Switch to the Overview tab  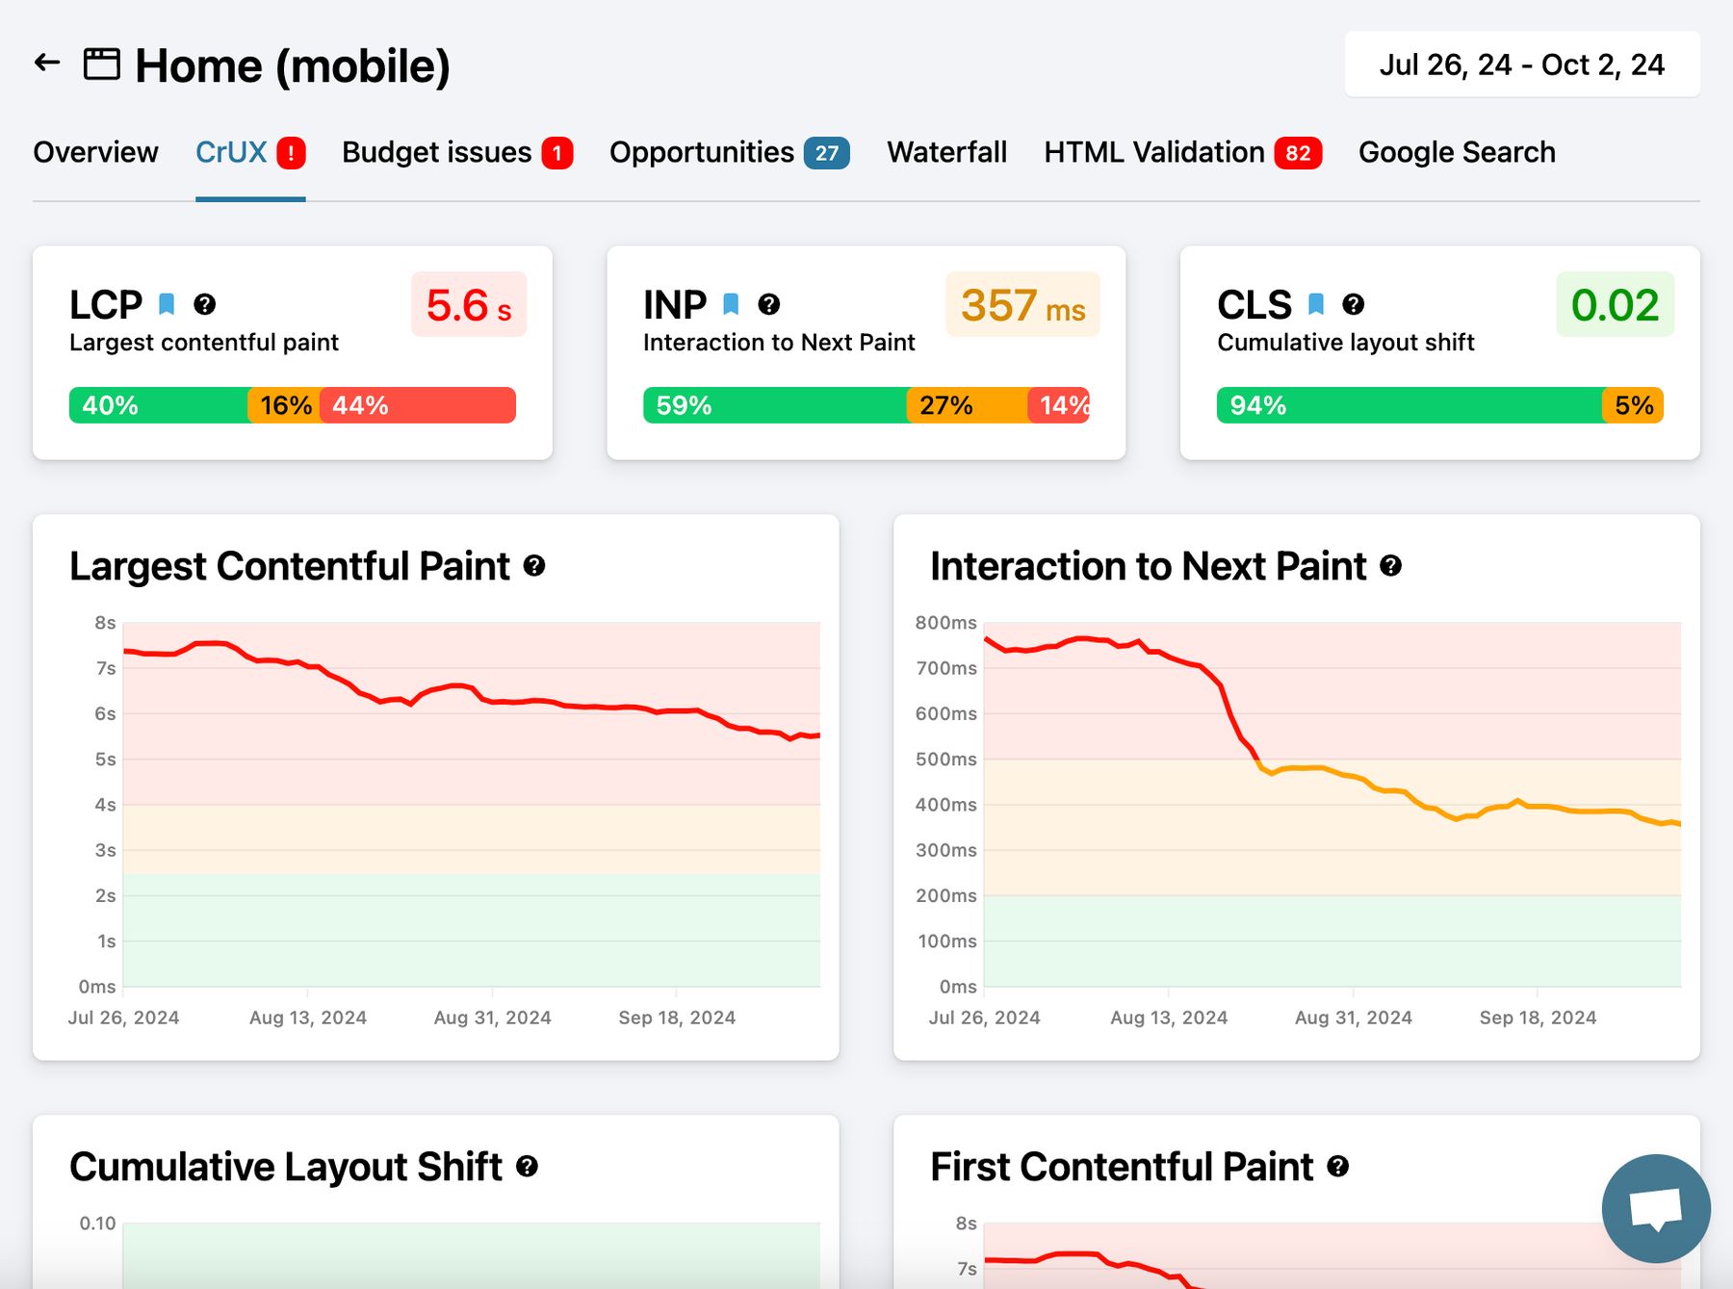(x=95, y=152)
